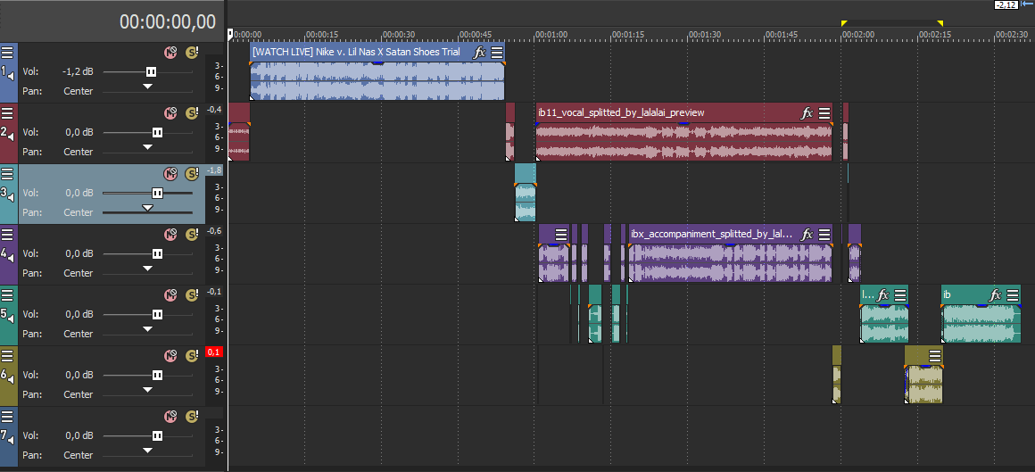The image size is (1035, 472).
Task: Click the timecode display 00:00:00,00
Action: click(168, 22)
